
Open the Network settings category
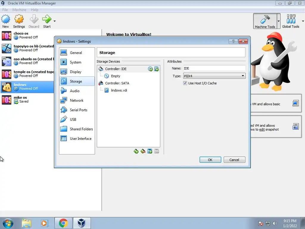click(x=77, y=100)
